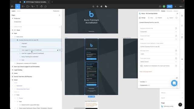Screen dimensions: 194x109
Task: Click Edit buzzy config plugin link
Action: [x=169, y=106]
